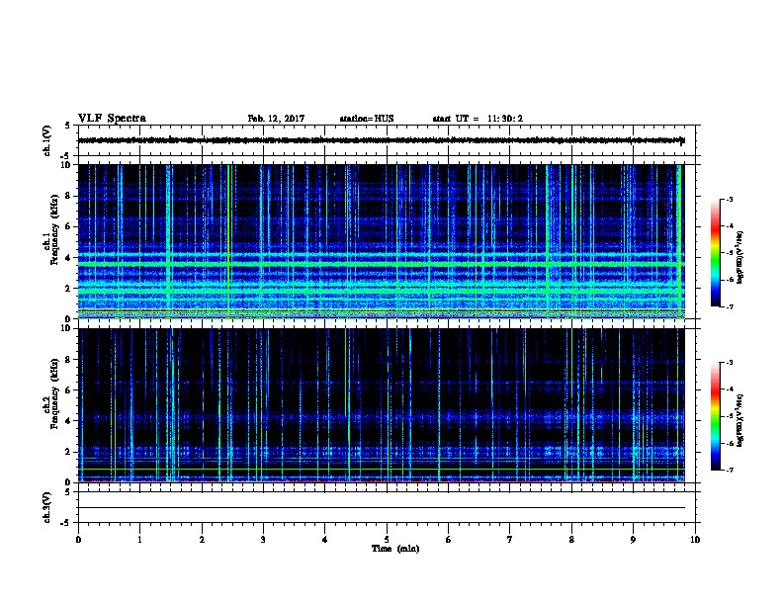The height and width of the screenshot is (605, 783).
Task: Click the time-axis tick label "7"
Action: pos(510,540)
